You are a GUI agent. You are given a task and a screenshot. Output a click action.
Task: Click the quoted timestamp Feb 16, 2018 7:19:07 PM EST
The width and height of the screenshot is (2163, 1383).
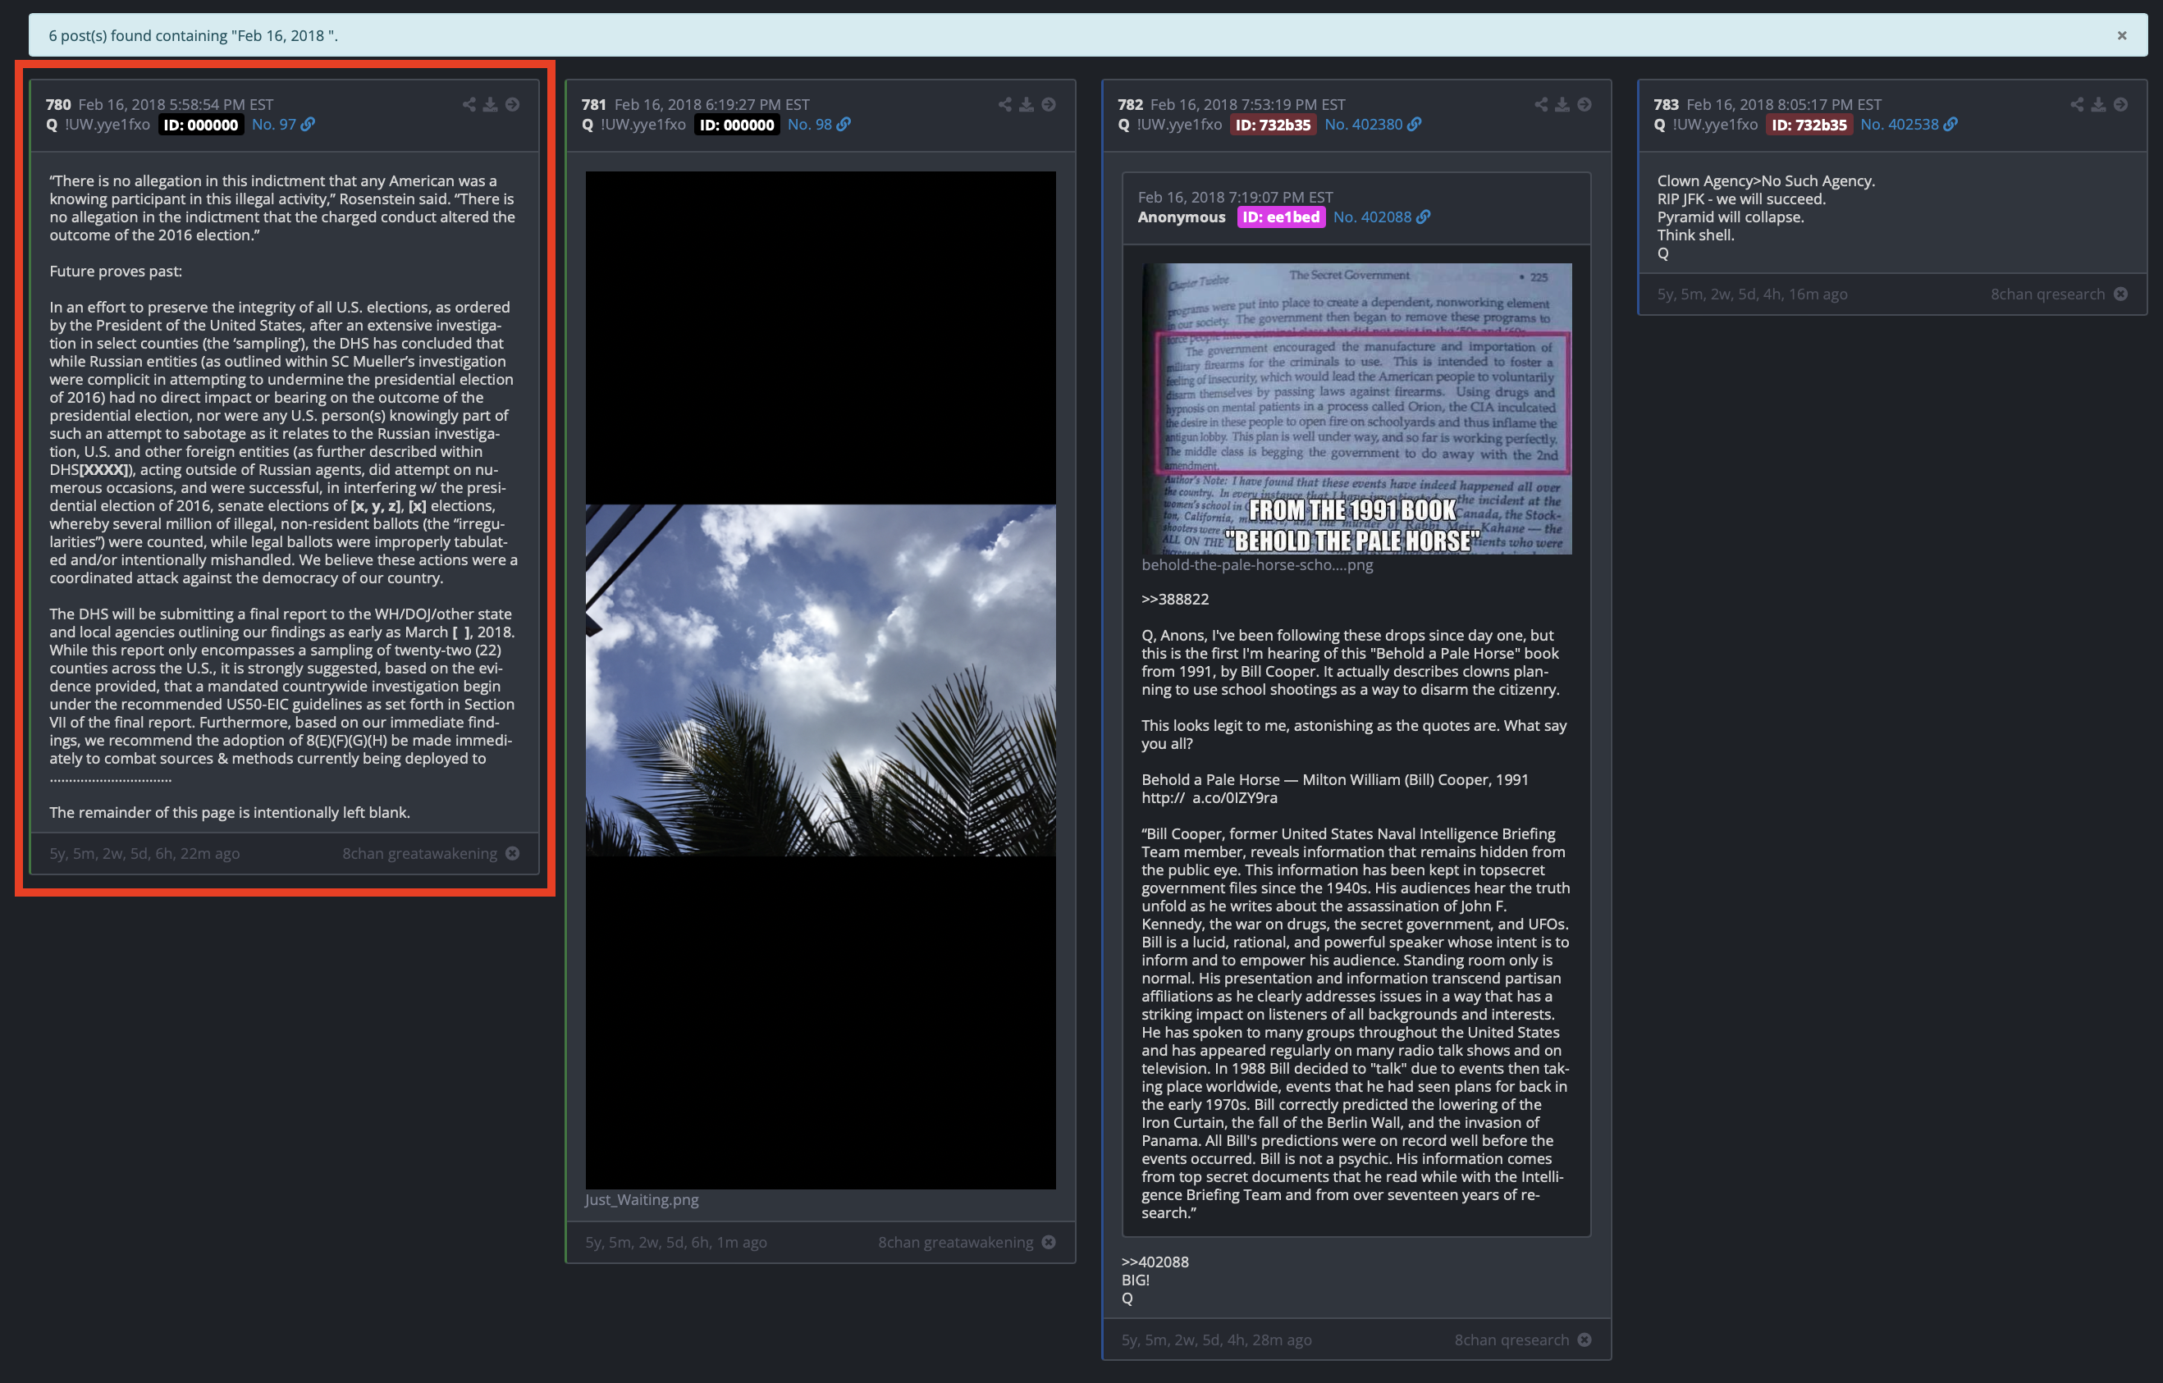[x=1235, y=198]
